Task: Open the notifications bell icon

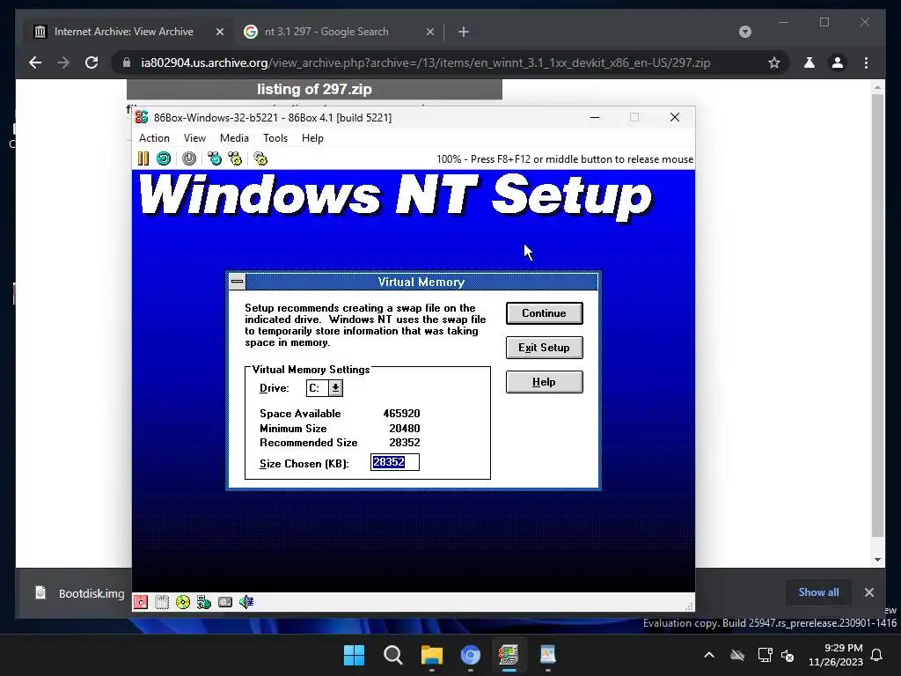Action: coord(877,655)
